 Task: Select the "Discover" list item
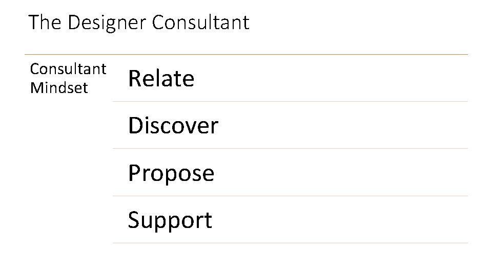click(173, 126)
